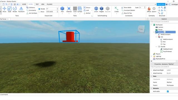Uncheck the Archivable property checkbox
The height and width of the screenshot is (100, 178).
coord(168,91)
